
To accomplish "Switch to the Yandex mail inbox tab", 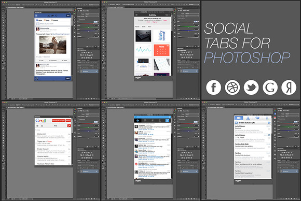I will 239,118.
